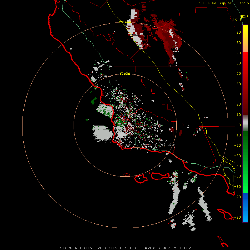Image resolution: width=250 pixels, height=250 pixels.
Task: Click the positive 60 knot scale value
Action: 239,63
